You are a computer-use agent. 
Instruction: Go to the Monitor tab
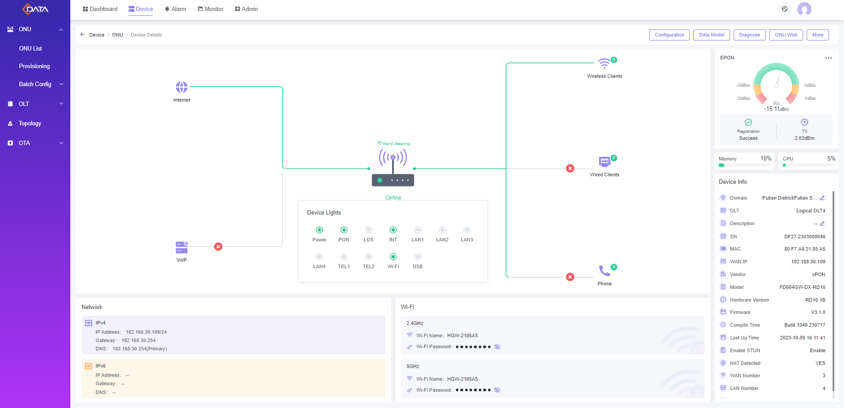coord(211,9)
